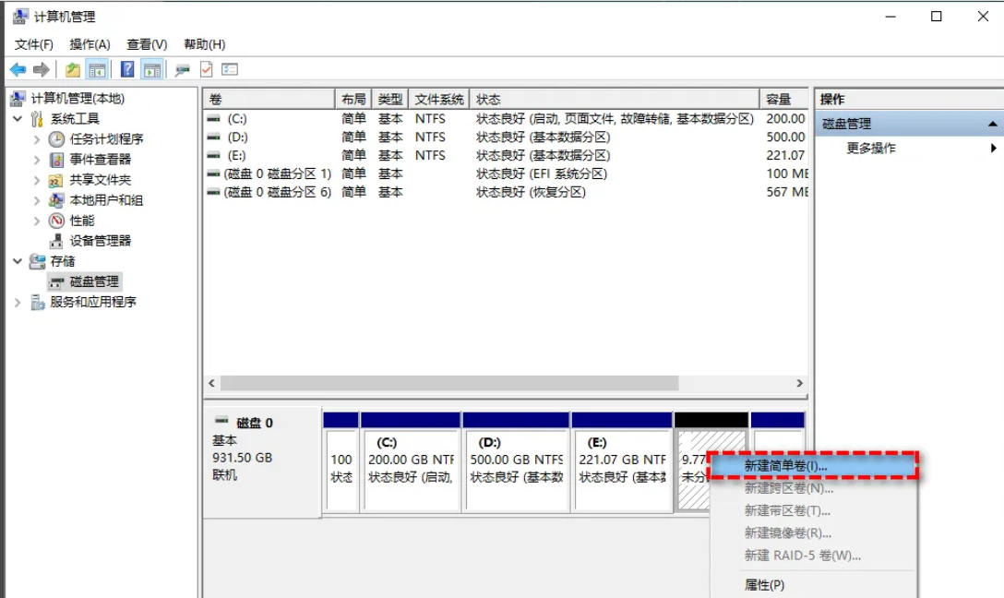Viewport: 1004px width, 598px height.
Task: Select the 磁盘 0 磁盘分区 1 row
Action: (506, 173)
